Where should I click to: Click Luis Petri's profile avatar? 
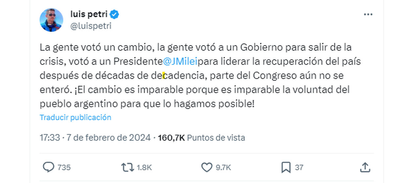click(x=51, y=20)
